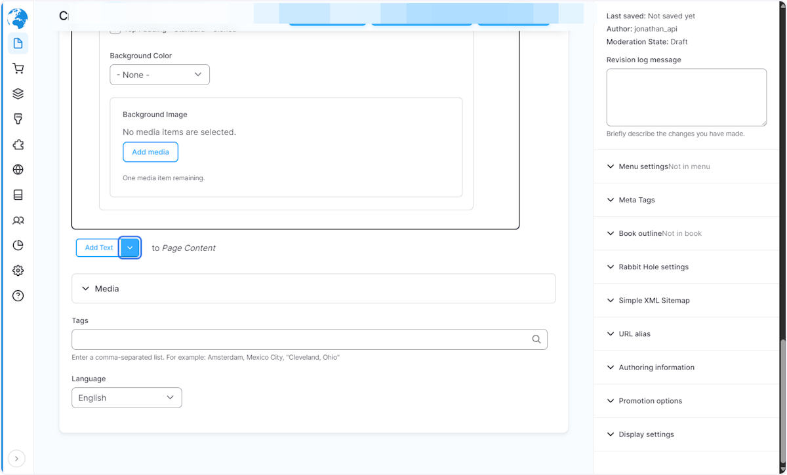This screenshot has height=475, width=787.
Task: Check the Top Padding checkbox
Action: click(x=115, y=29)
